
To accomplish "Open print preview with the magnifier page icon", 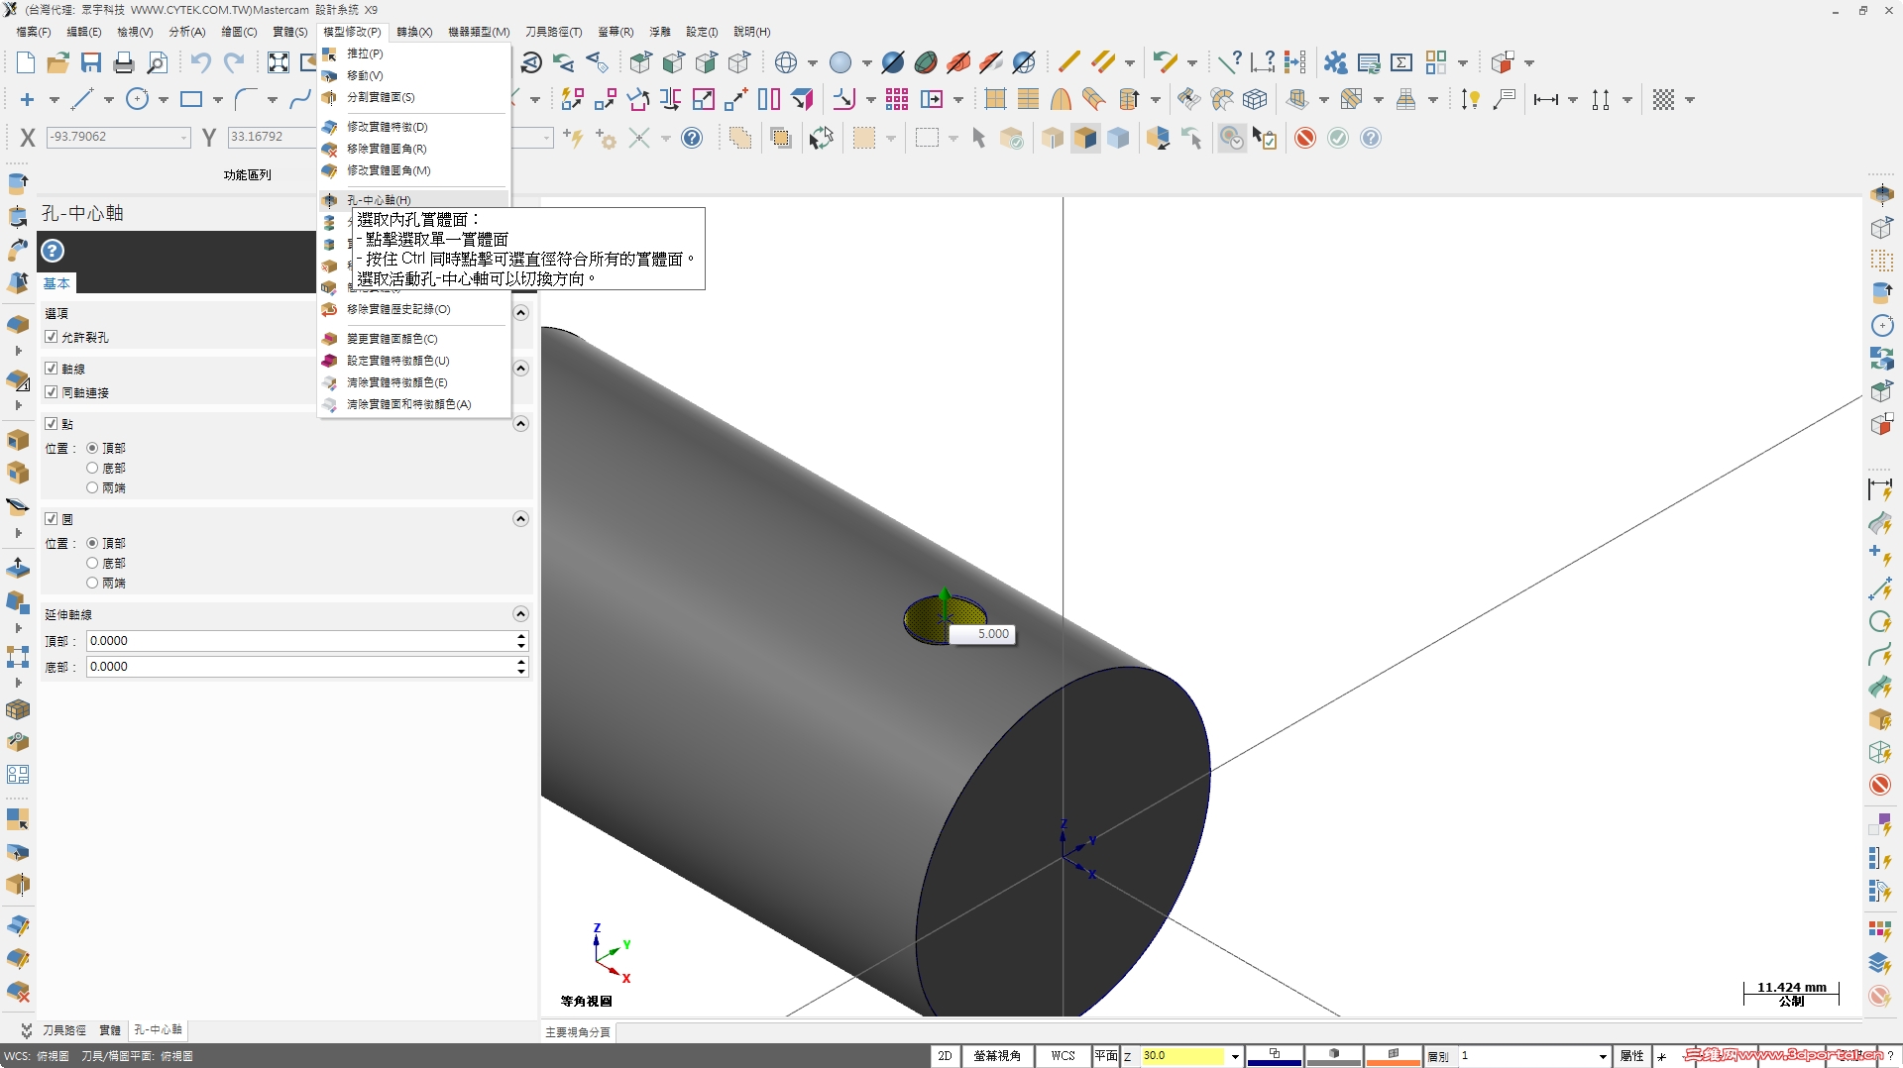I will point(157,63).
